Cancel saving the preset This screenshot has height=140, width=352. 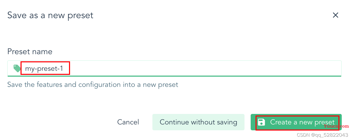click(x=128, y=122)
